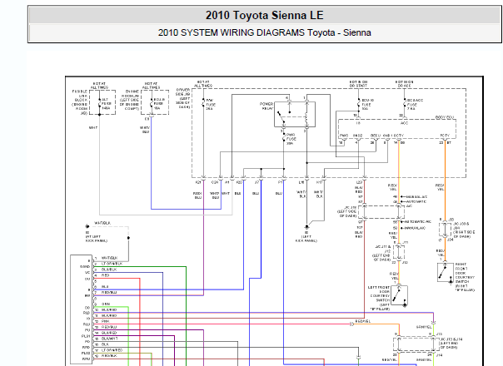Click the PWR FUSE 30A label
Viewport: 503px width, 366px height.
(x=291, y=139)
